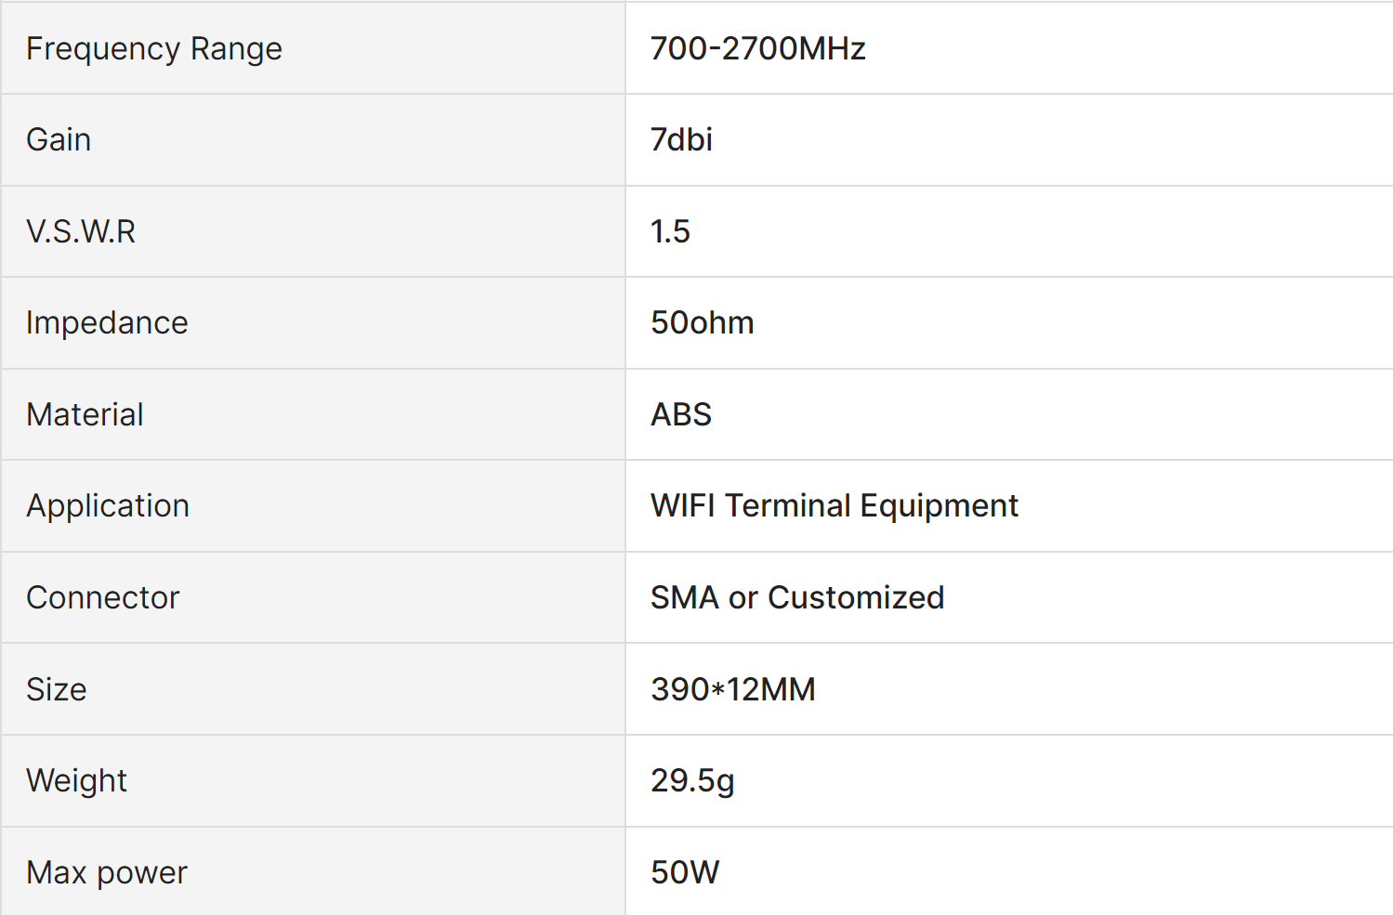Click the 29.5g weight value
The width and height of the screenshot is (1393, 915).
pos(692,780)
